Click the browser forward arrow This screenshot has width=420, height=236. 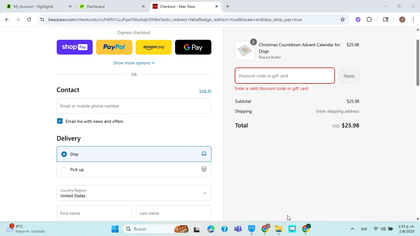18,20
